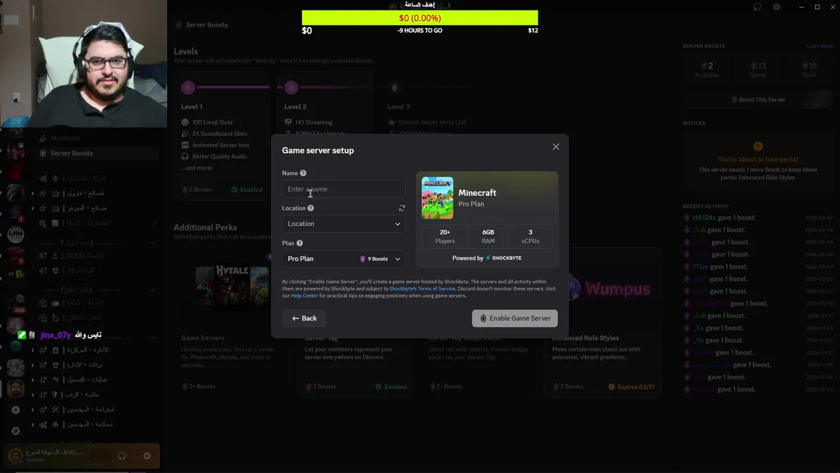Click the 2 Available boosts stat

point(707,70)
